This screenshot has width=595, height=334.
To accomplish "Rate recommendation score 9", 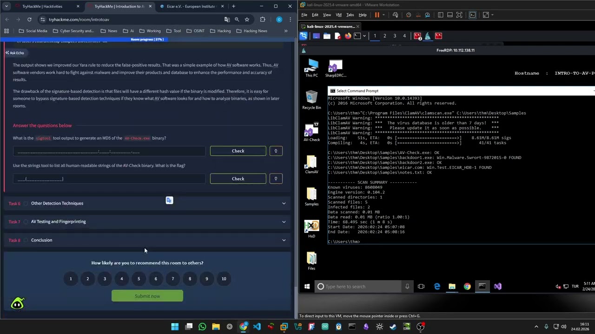I will 207,279.
